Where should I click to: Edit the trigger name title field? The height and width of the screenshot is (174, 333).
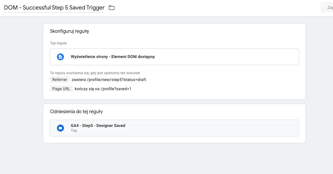pos(54,8)
